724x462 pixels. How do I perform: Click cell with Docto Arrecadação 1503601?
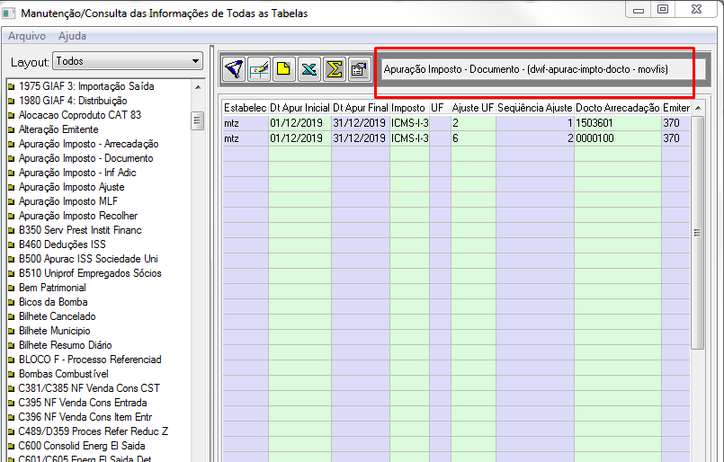[x=618, y=123]
